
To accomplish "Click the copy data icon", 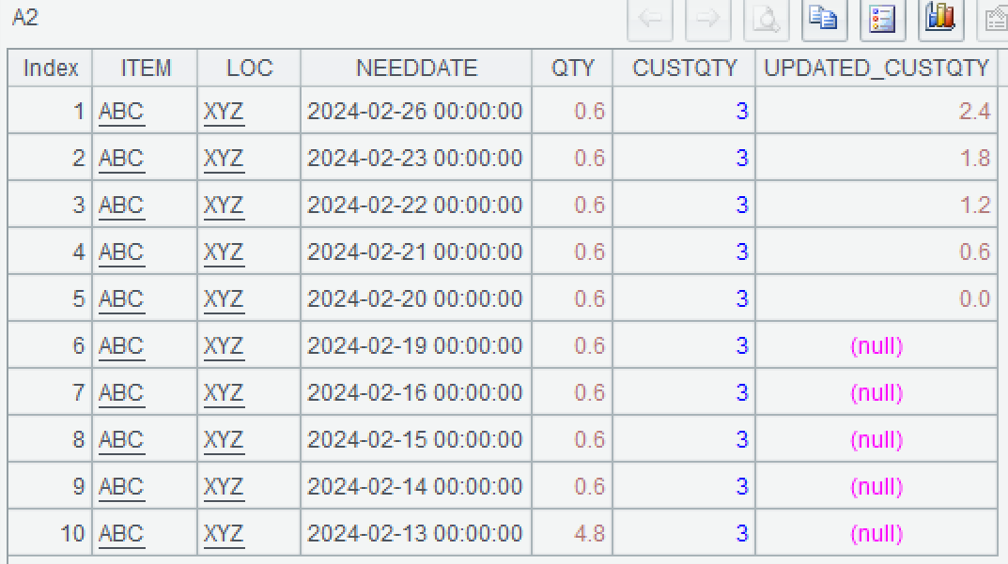I will coord(825,19).
